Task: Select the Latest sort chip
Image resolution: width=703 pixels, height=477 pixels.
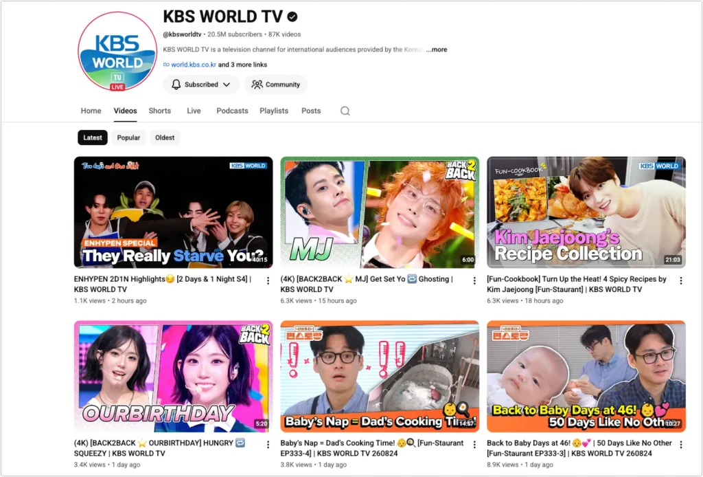Action: pos(93,137)
